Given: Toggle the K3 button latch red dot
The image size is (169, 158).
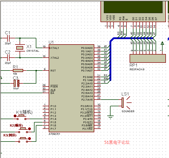Looking at the screenshot, I should 29,138.
